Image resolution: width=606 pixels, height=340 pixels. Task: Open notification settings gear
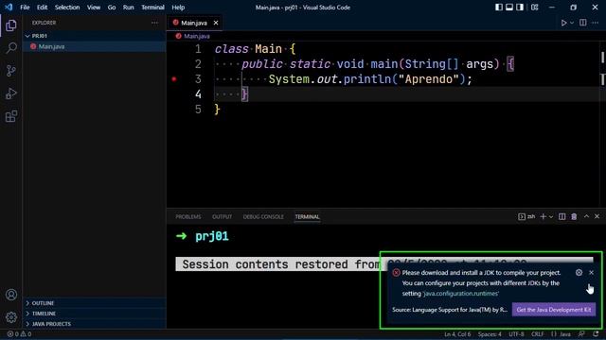pos(579,273)
